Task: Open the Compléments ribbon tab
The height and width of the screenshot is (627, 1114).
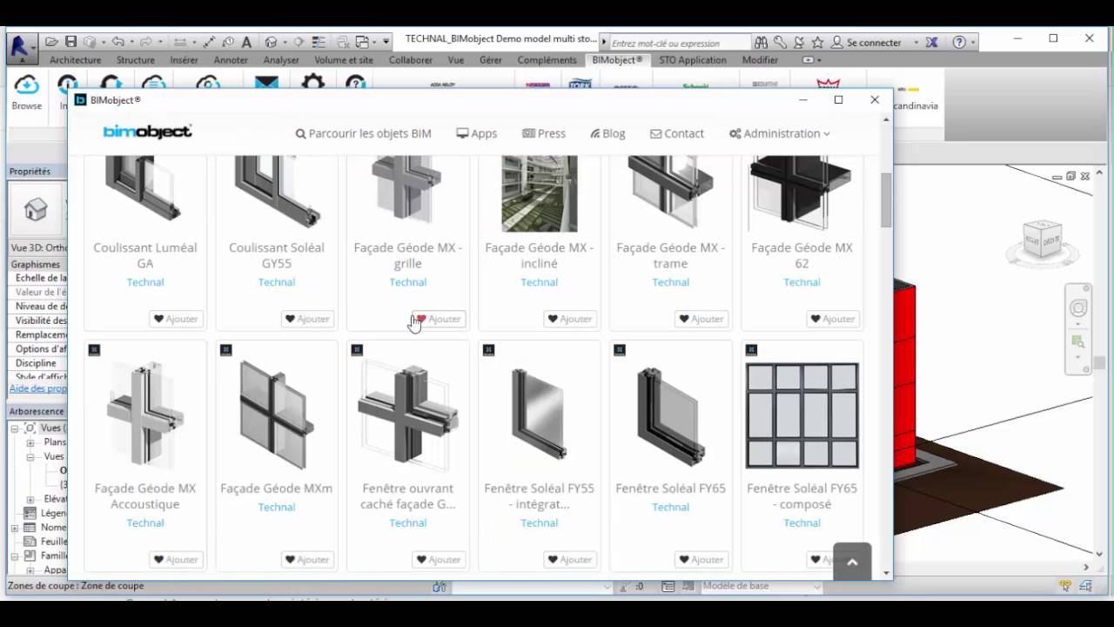Action: pos(547,60)
